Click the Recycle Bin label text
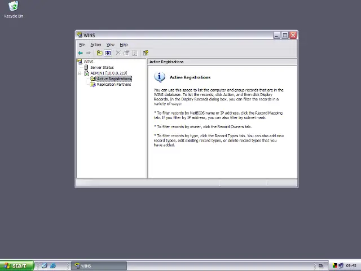Image resolution: width=361 pixels, height=271 pixels. point(14,16)
